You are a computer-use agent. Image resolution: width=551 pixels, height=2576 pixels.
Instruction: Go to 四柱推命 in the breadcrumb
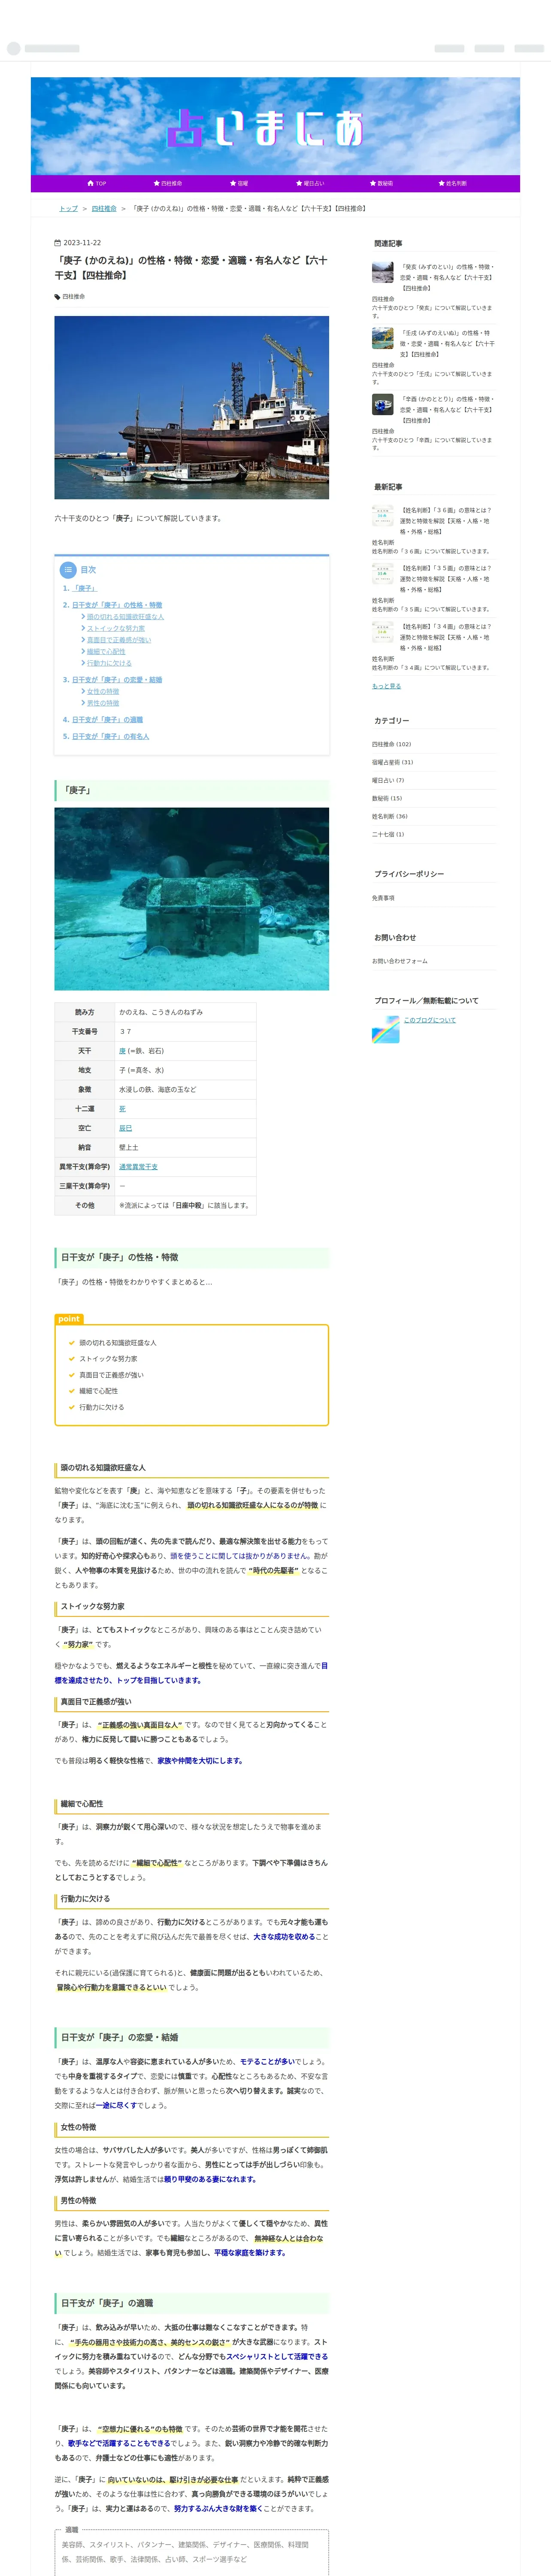[104, 209]
